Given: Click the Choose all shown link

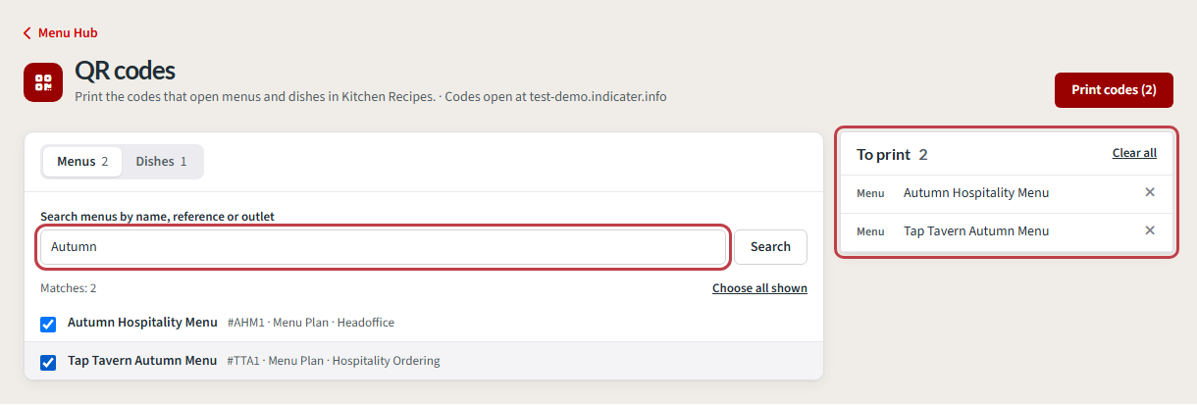Looking at the screenshot, I should [x=759, y=288].
